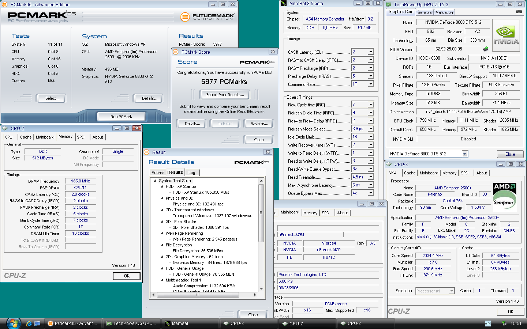Viewport: 527px width, 329px height.
Task: Click Details... in the PCMark Score dialog
Action: pyautogui.click(x=192, y=124)
